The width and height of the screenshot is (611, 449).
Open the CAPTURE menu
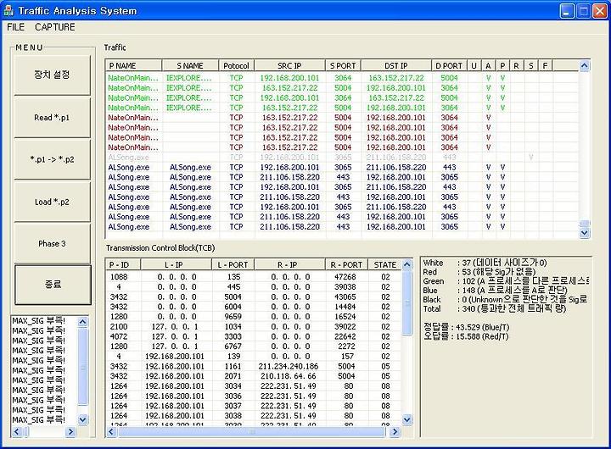point(55,27)
